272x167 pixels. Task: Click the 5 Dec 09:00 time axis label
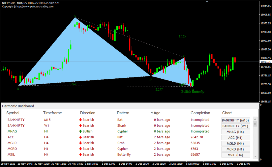click(193, 164)
